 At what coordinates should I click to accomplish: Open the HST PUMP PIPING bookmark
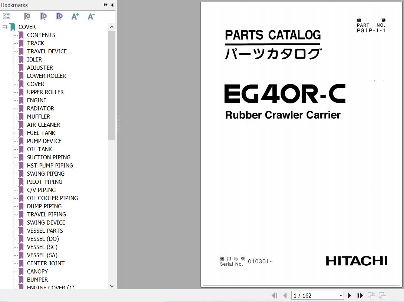(50, 165)
